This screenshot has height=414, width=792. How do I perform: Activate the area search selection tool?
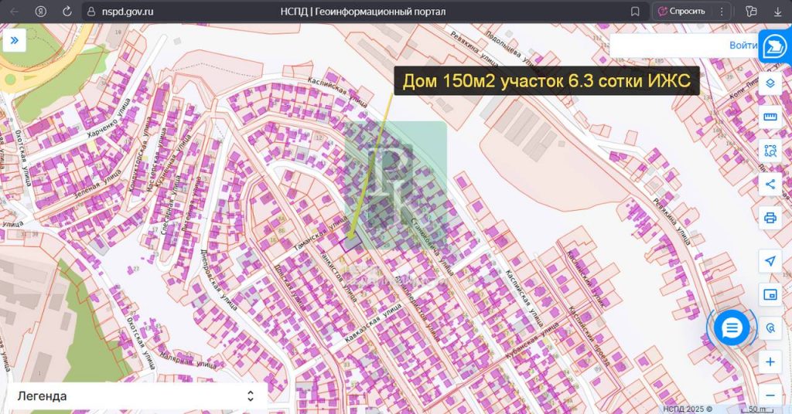pyautogui.click(x=770, y=151)
